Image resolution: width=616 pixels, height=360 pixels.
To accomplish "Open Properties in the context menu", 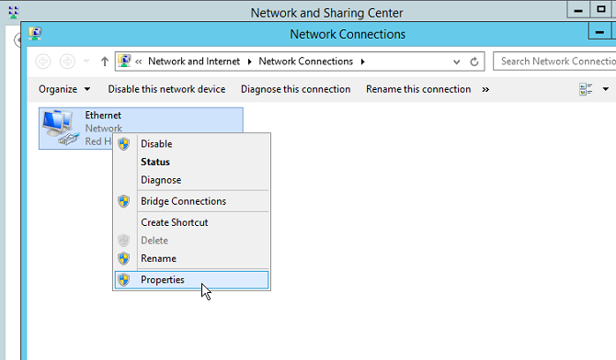I will pyautogui.click(x=191, y=280).
